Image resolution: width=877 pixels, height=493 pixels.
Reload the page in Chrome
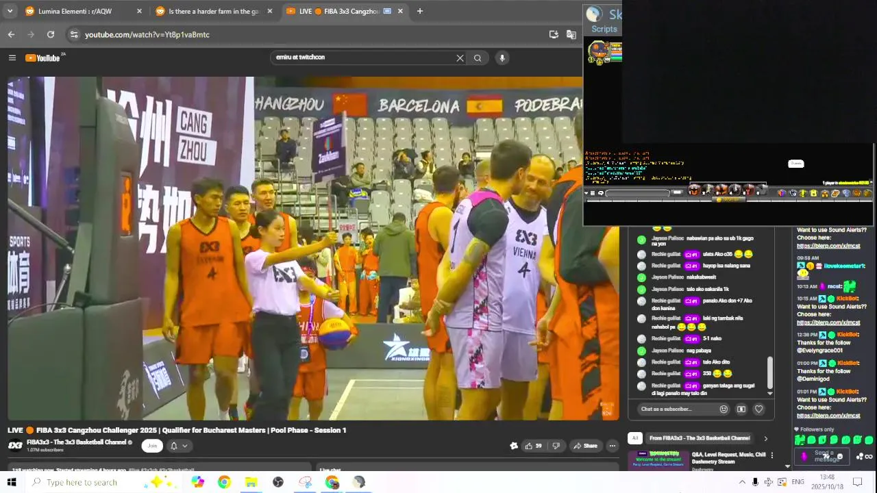click(x=51, y=34)
